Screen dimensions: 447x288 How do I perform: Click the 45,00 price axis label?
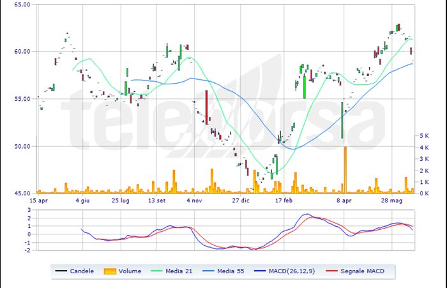22,193
